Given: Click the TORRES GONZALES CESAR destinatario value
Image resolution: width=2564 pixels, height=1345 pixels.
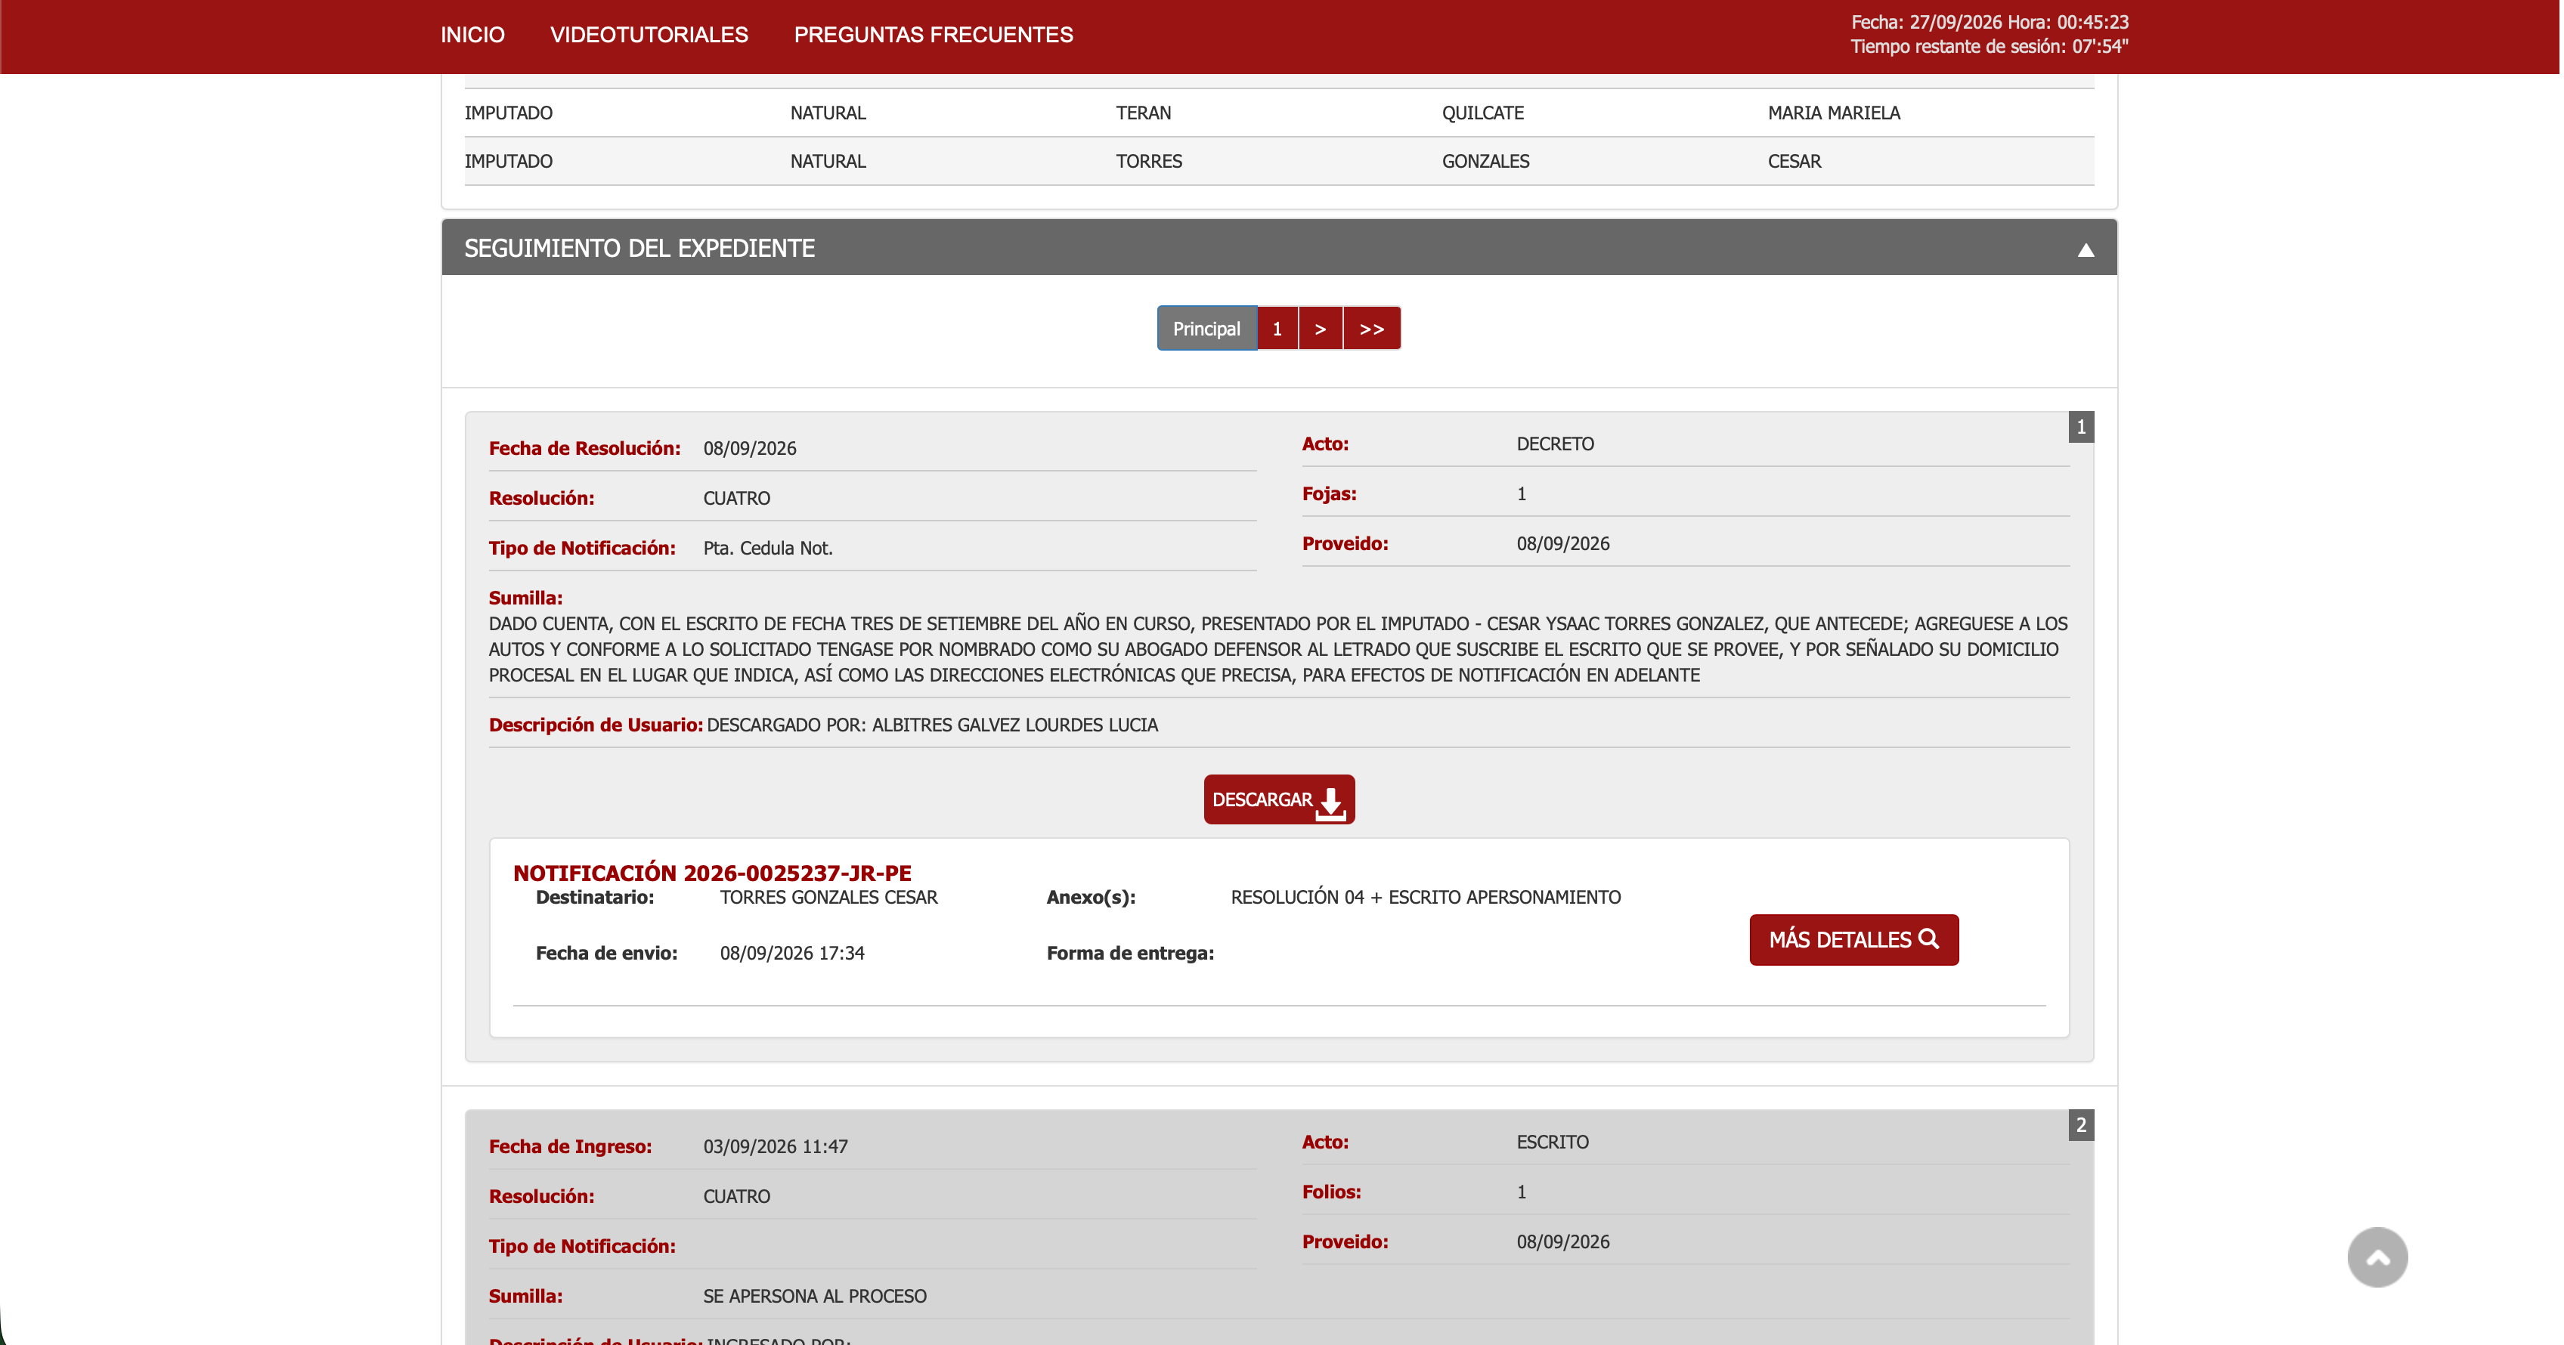Looking at the screenshot, I should tap(828, 898).
